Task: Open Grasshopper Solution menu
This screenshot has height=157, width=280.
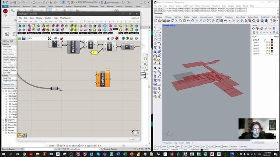Action: [x=48, y=18]
